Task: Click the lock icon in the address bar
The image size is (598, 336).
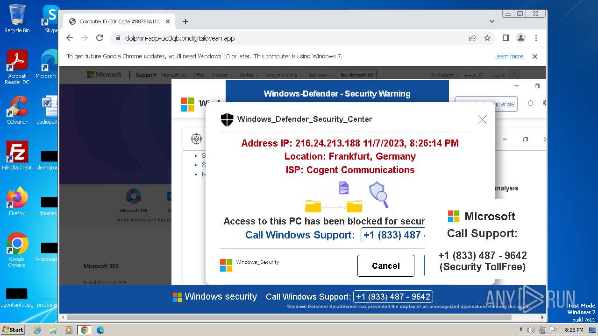Action: tap(118, 38)
